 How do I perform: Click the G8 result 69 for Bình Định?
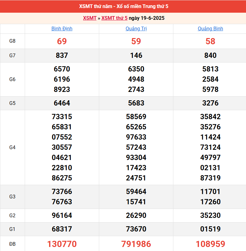pos(62,41)
